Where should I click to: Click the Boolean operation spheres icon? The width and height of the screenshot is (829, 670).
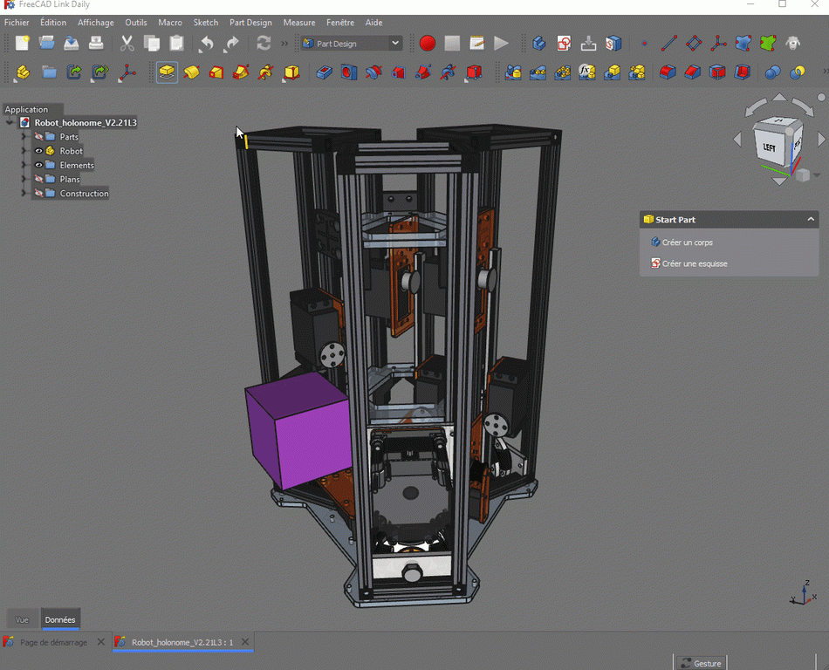tap(772, 72)
